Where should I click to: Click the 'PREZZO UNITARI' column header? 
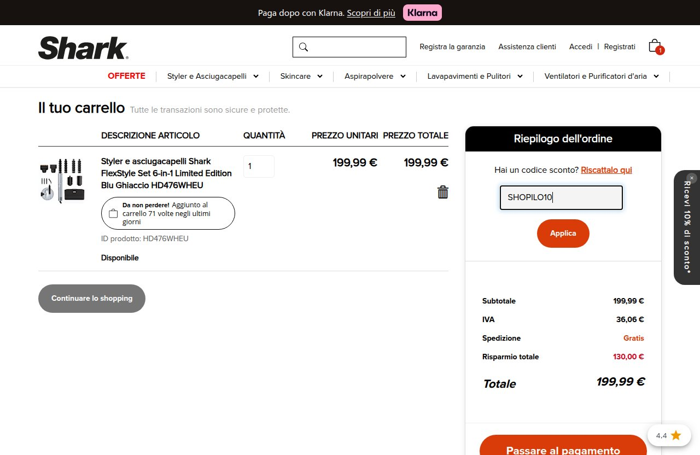tap(345, 136)
